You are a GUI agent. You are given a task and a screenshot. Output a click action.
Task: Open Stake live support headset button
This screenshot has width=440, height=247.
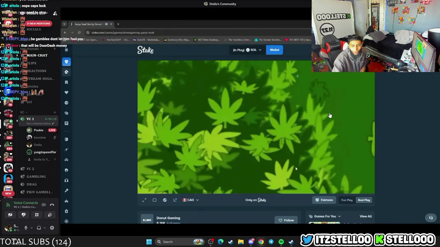[431, 217]
